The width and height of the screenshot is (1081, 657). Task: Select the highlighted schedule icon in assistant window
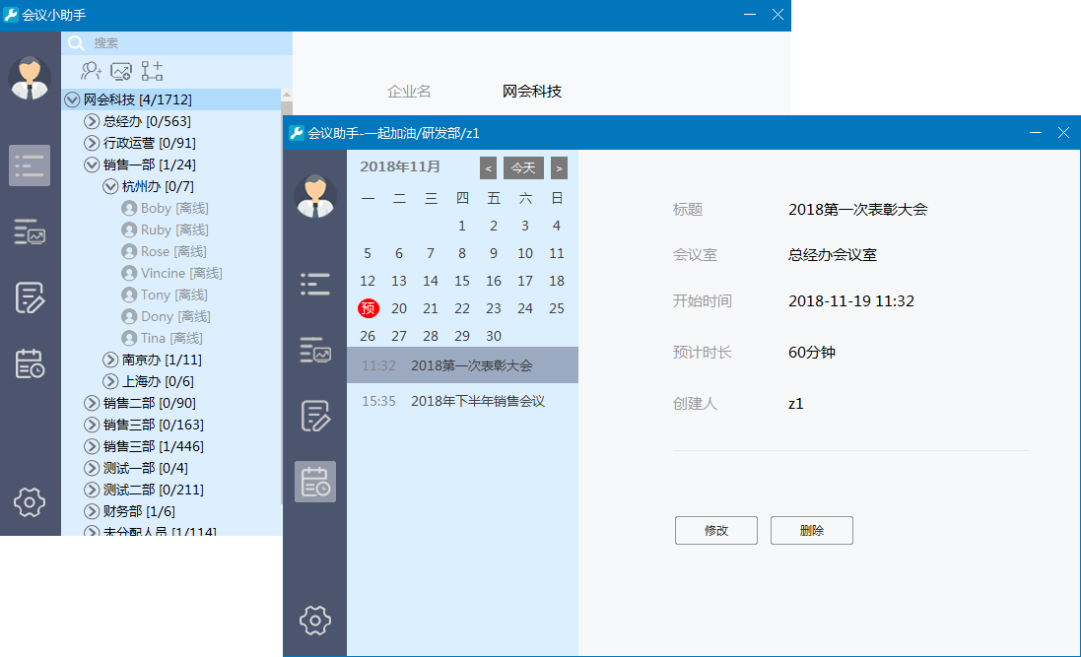314,481
